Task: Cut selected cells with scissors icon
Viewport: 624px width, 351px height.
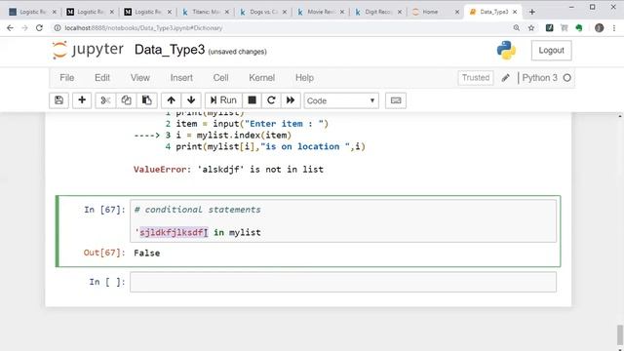Action: pyautogui.click(x=105, y=100)
